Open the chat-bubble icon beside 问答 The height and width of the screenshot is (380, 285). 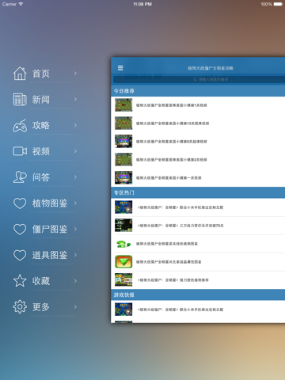pos(20,177)
